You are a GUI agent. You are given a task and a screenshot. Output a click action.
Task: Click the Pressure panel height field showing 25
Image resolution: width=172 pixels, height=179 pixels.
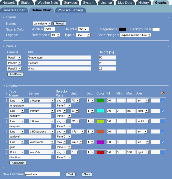pyautogui.click(x=108, y=63)
